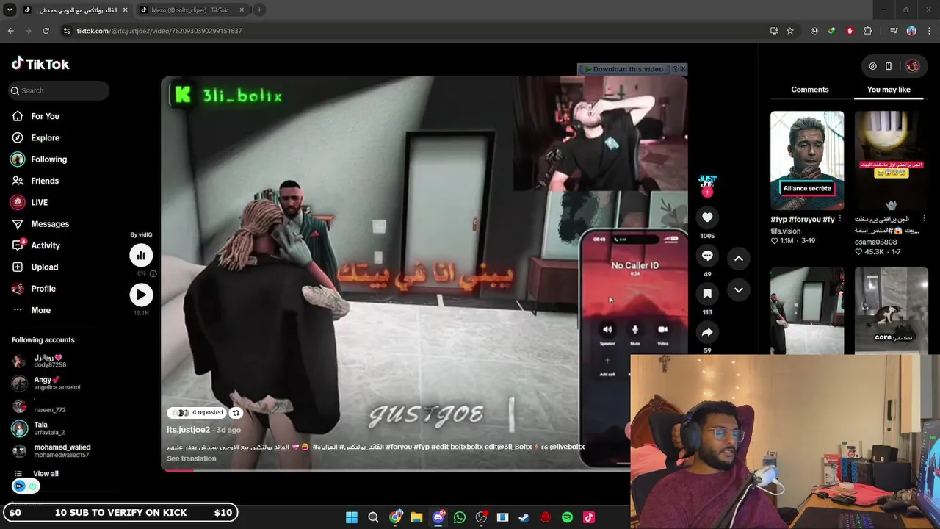Open the Upload page
The height and width of the screenshot is (529, 940).
point(35,267)
